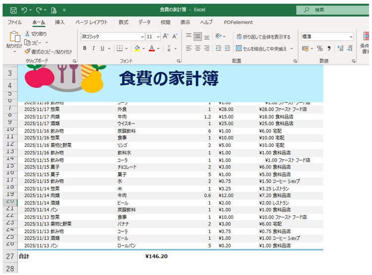Click the text orientation icon
372x275 pixels.
218,36
